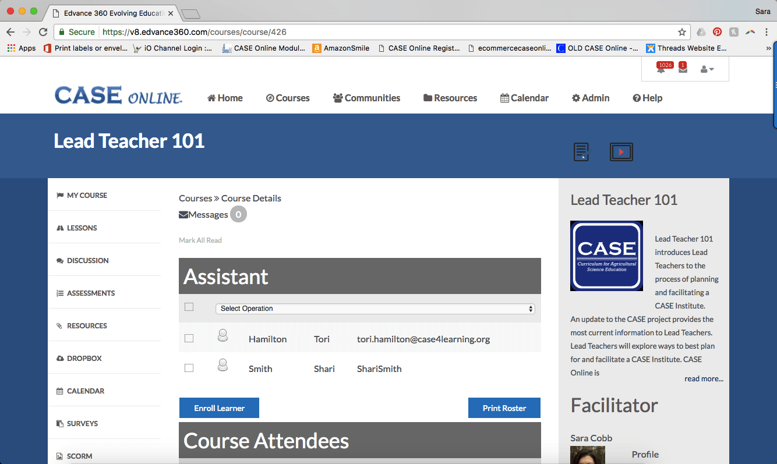Check the select-all checkbox in Assistant header
This screenshot has height=464, width=777.
(x=189, y=307)
